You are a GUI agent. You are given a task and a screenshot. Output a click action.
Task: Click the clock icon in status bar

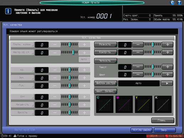(2, 136)
